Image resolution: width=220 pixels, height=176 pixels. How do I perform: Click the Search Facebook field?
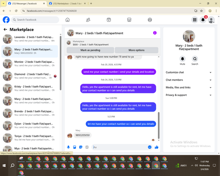tap(35, 20)
